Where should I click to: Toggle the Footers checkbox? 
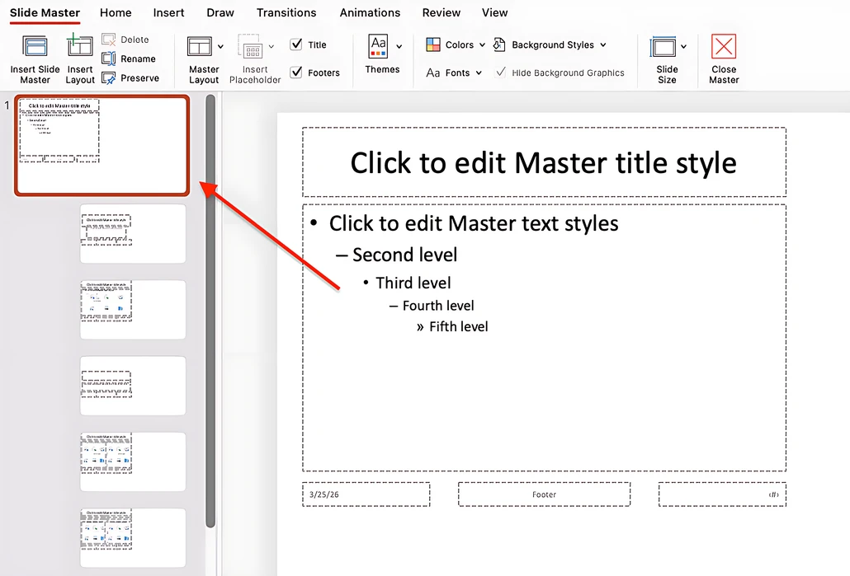(295, 73)
